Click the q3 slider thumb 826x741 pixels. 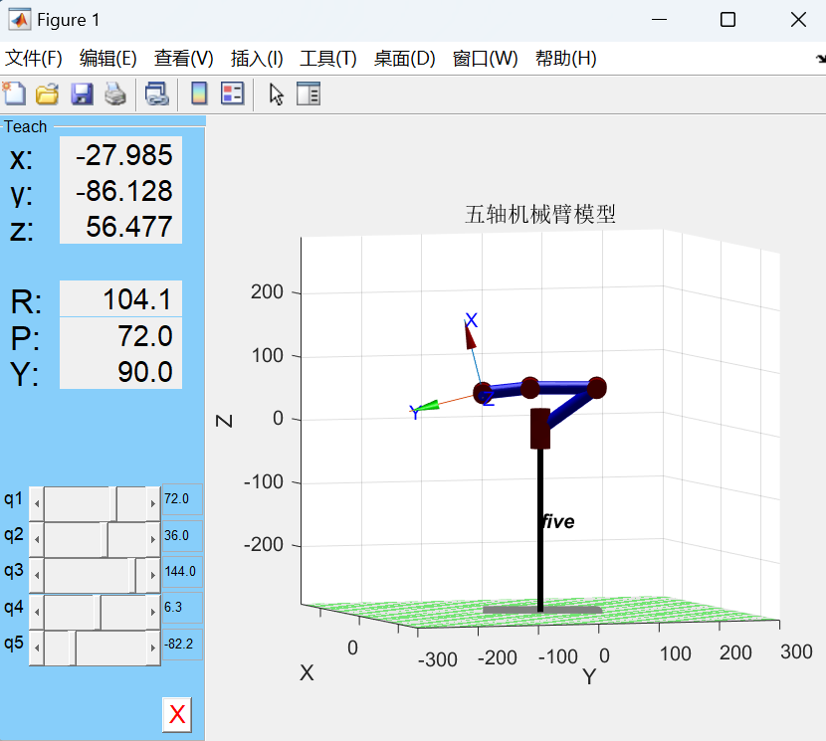point(132,576)
